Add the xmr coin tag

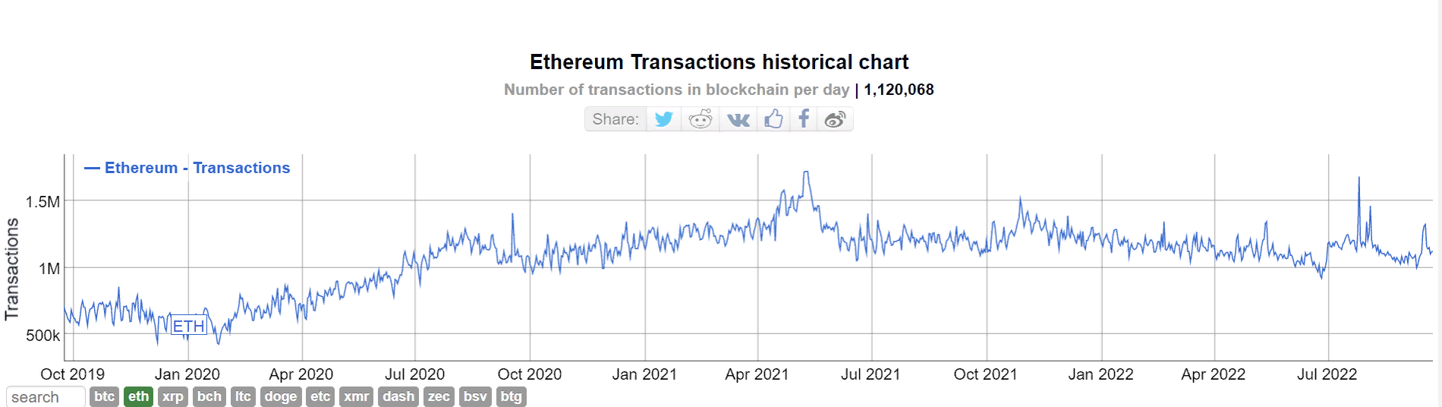[357, 396]
